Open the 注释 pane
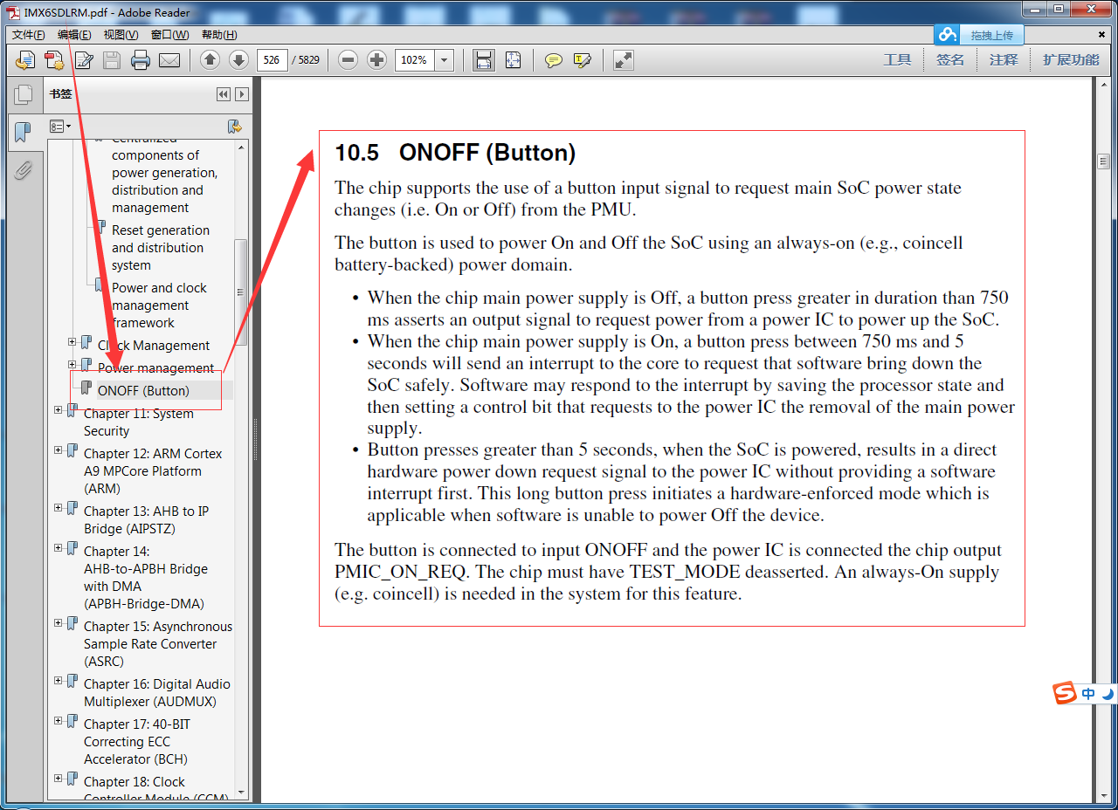 [x=1004, y=60]
